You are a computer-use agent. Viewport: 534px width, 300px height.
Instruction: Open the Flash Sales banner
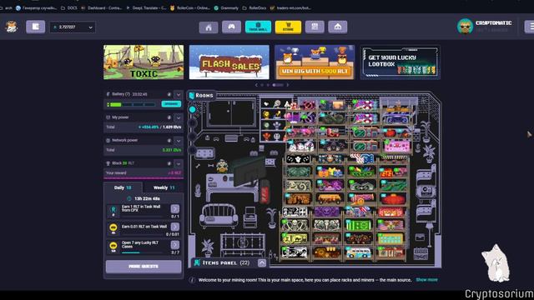(229, 62)
